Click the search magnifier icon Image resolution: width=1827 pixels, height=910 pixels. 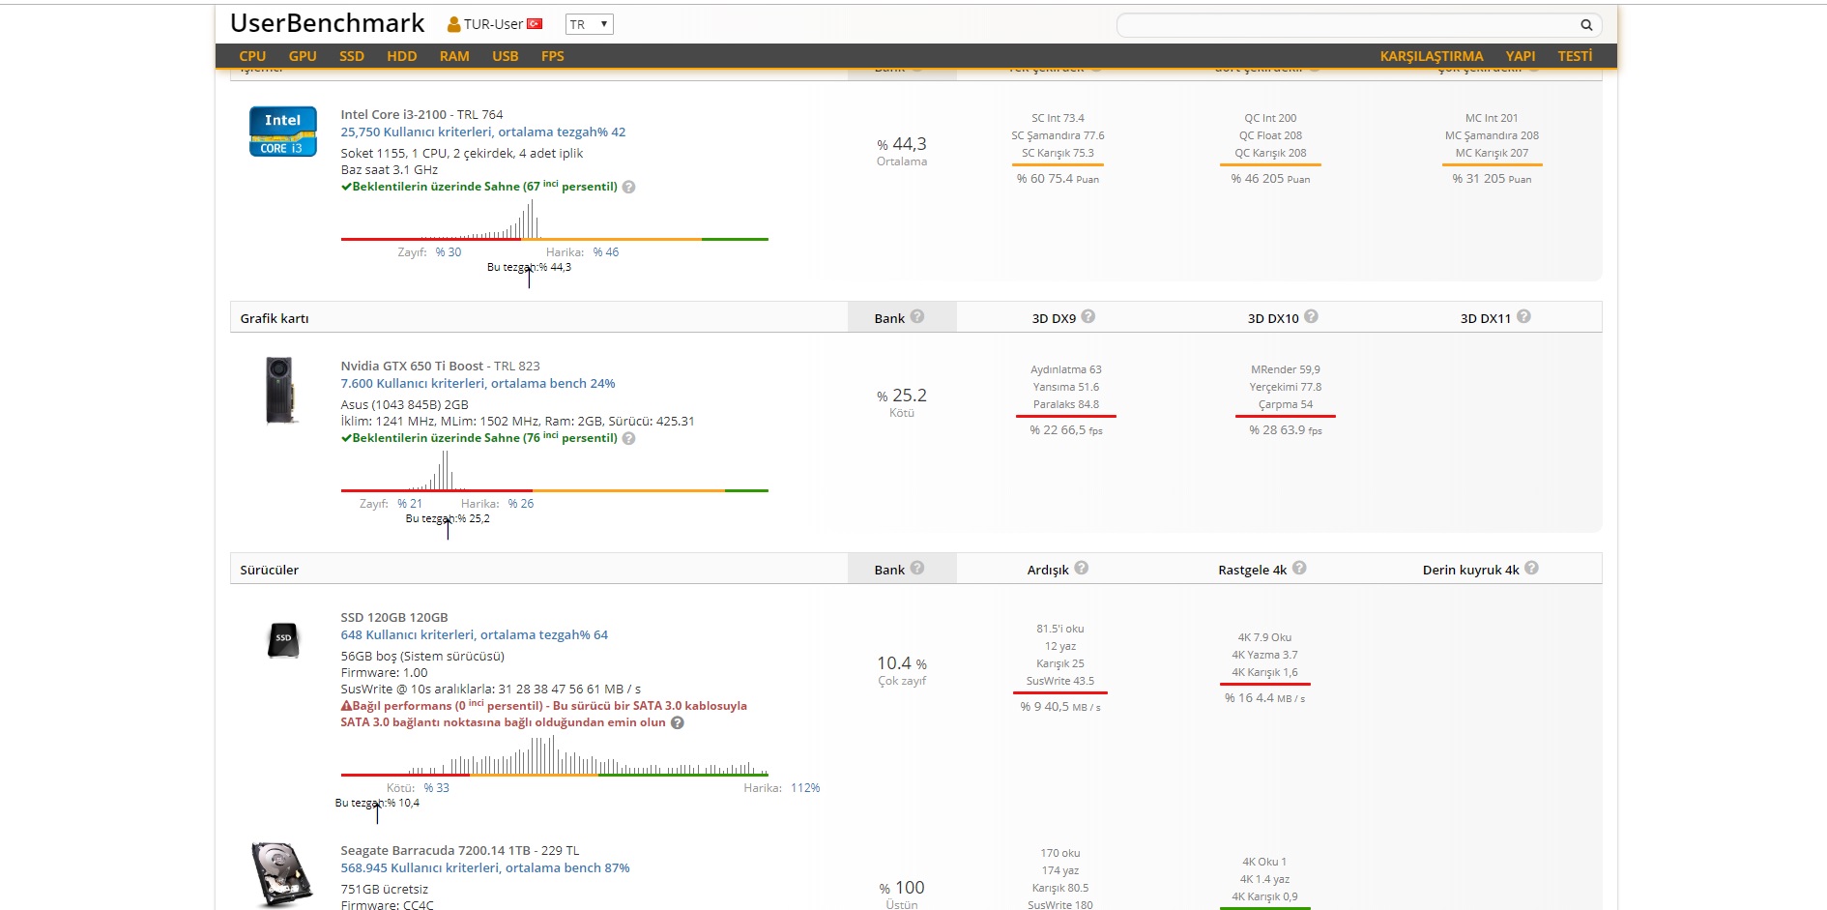1586,25
